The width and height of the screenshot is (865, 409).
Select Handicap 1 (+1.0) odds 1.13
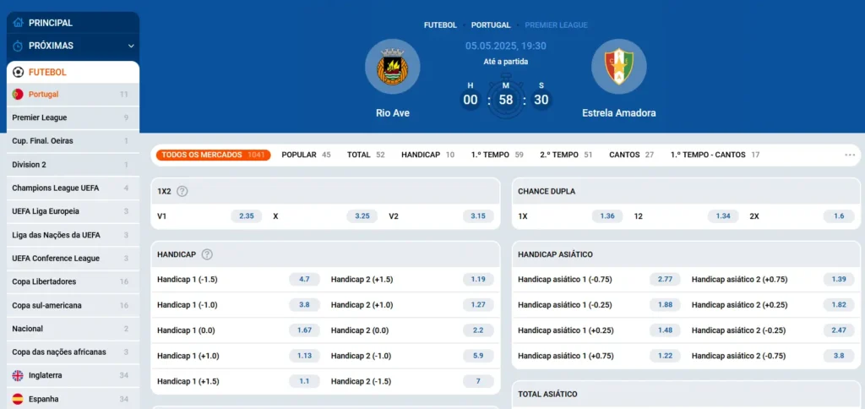(x=304, y=356)
